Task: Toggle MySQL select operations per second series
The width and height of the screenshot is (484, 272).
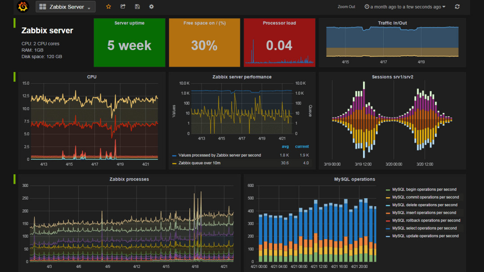Action: (425, 228)
